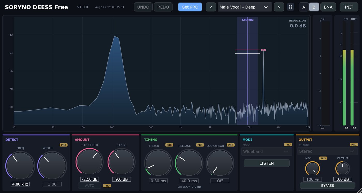Screen dimensions: 362x193
Task: Click the -8.8 value under IN meter
Action: pos(346,128)
